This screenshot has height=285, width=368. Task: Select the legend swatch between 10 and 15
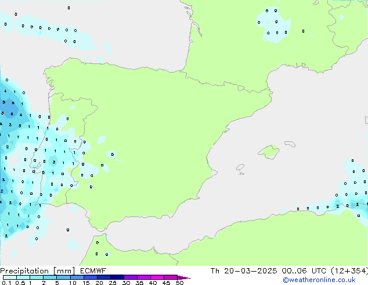[77, 277]
